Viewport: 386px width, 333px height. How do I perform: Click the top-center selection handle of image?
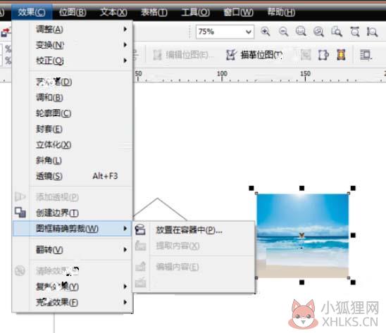pyautogui.click(x=301, y=188)
